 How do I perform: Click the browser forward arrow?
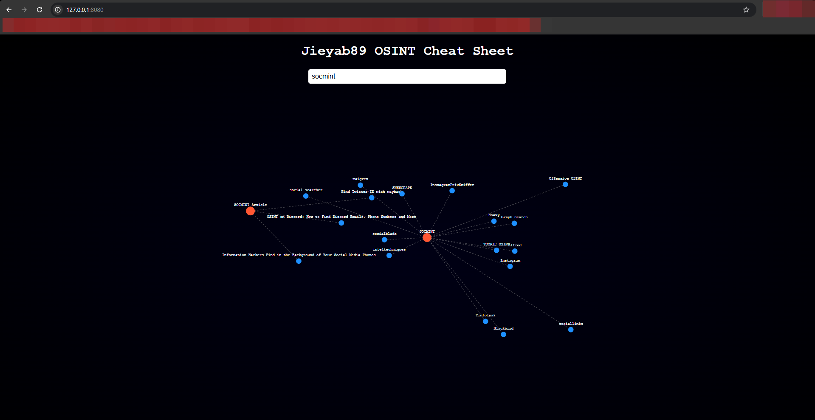[24, 10]
